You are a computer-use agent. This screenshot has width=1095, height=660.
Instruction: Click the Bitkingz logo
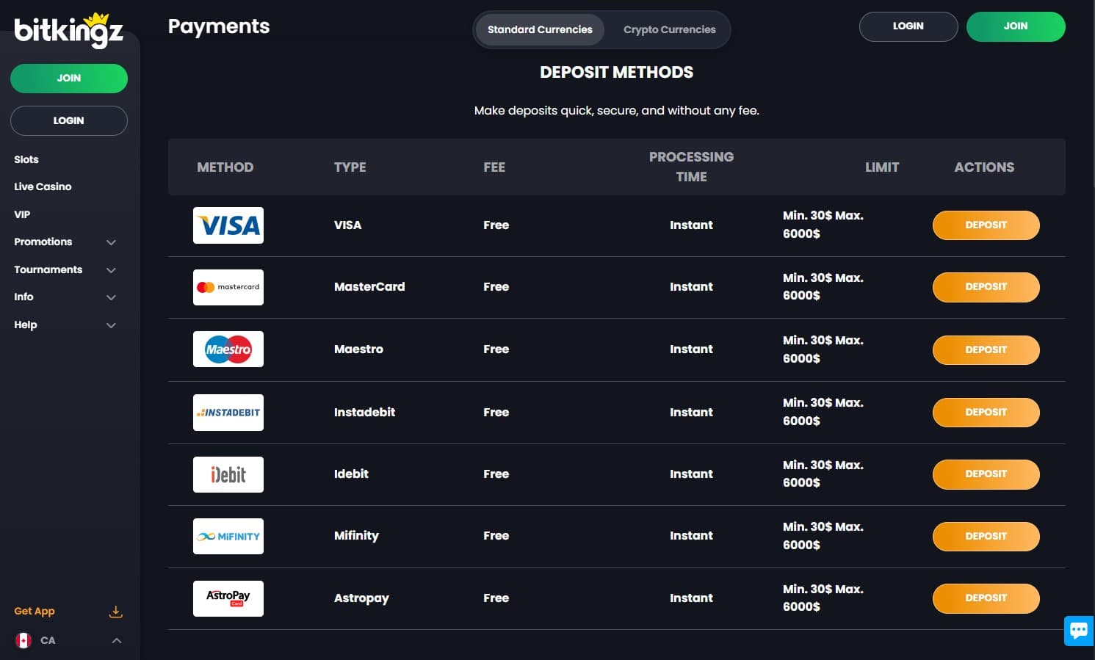tap(68, 30)
